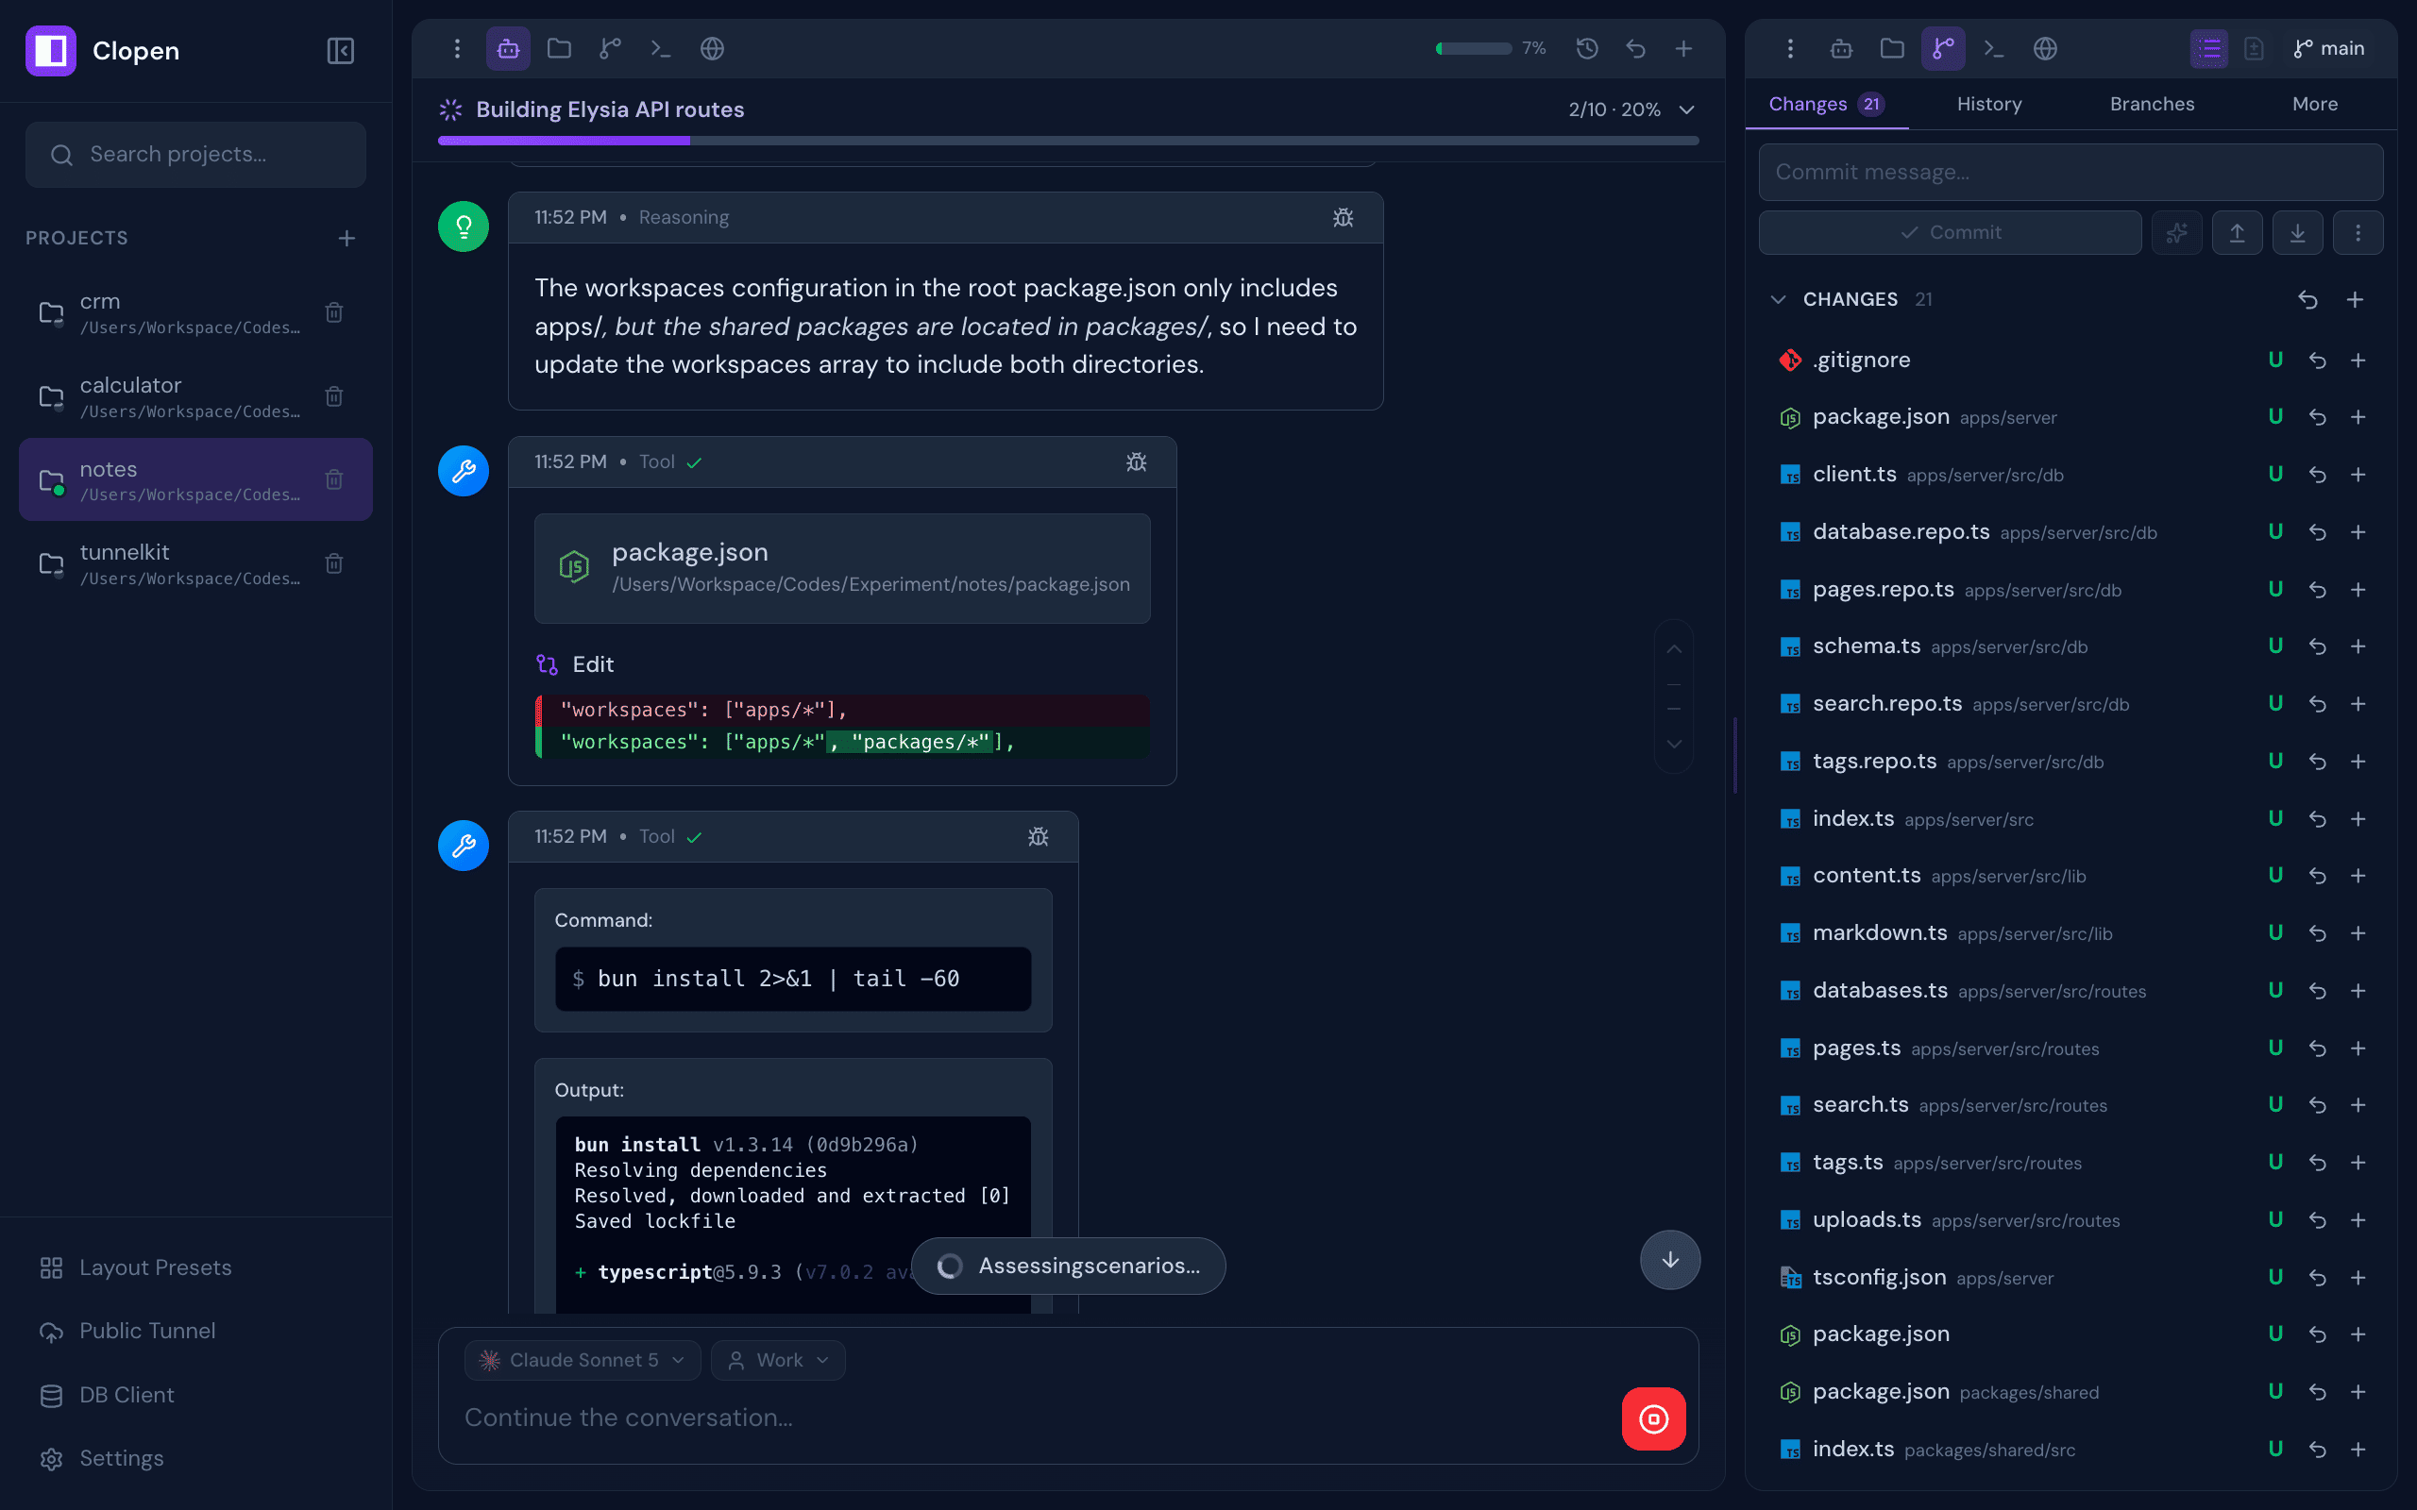Open the More tab

point(2315,104)
